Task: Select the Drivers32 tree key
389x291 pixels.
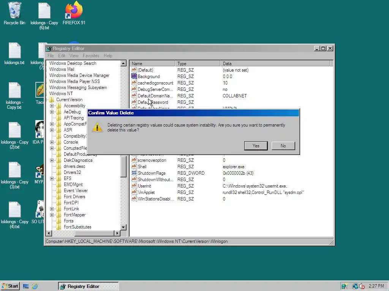Action: click(x=72, y=172)
